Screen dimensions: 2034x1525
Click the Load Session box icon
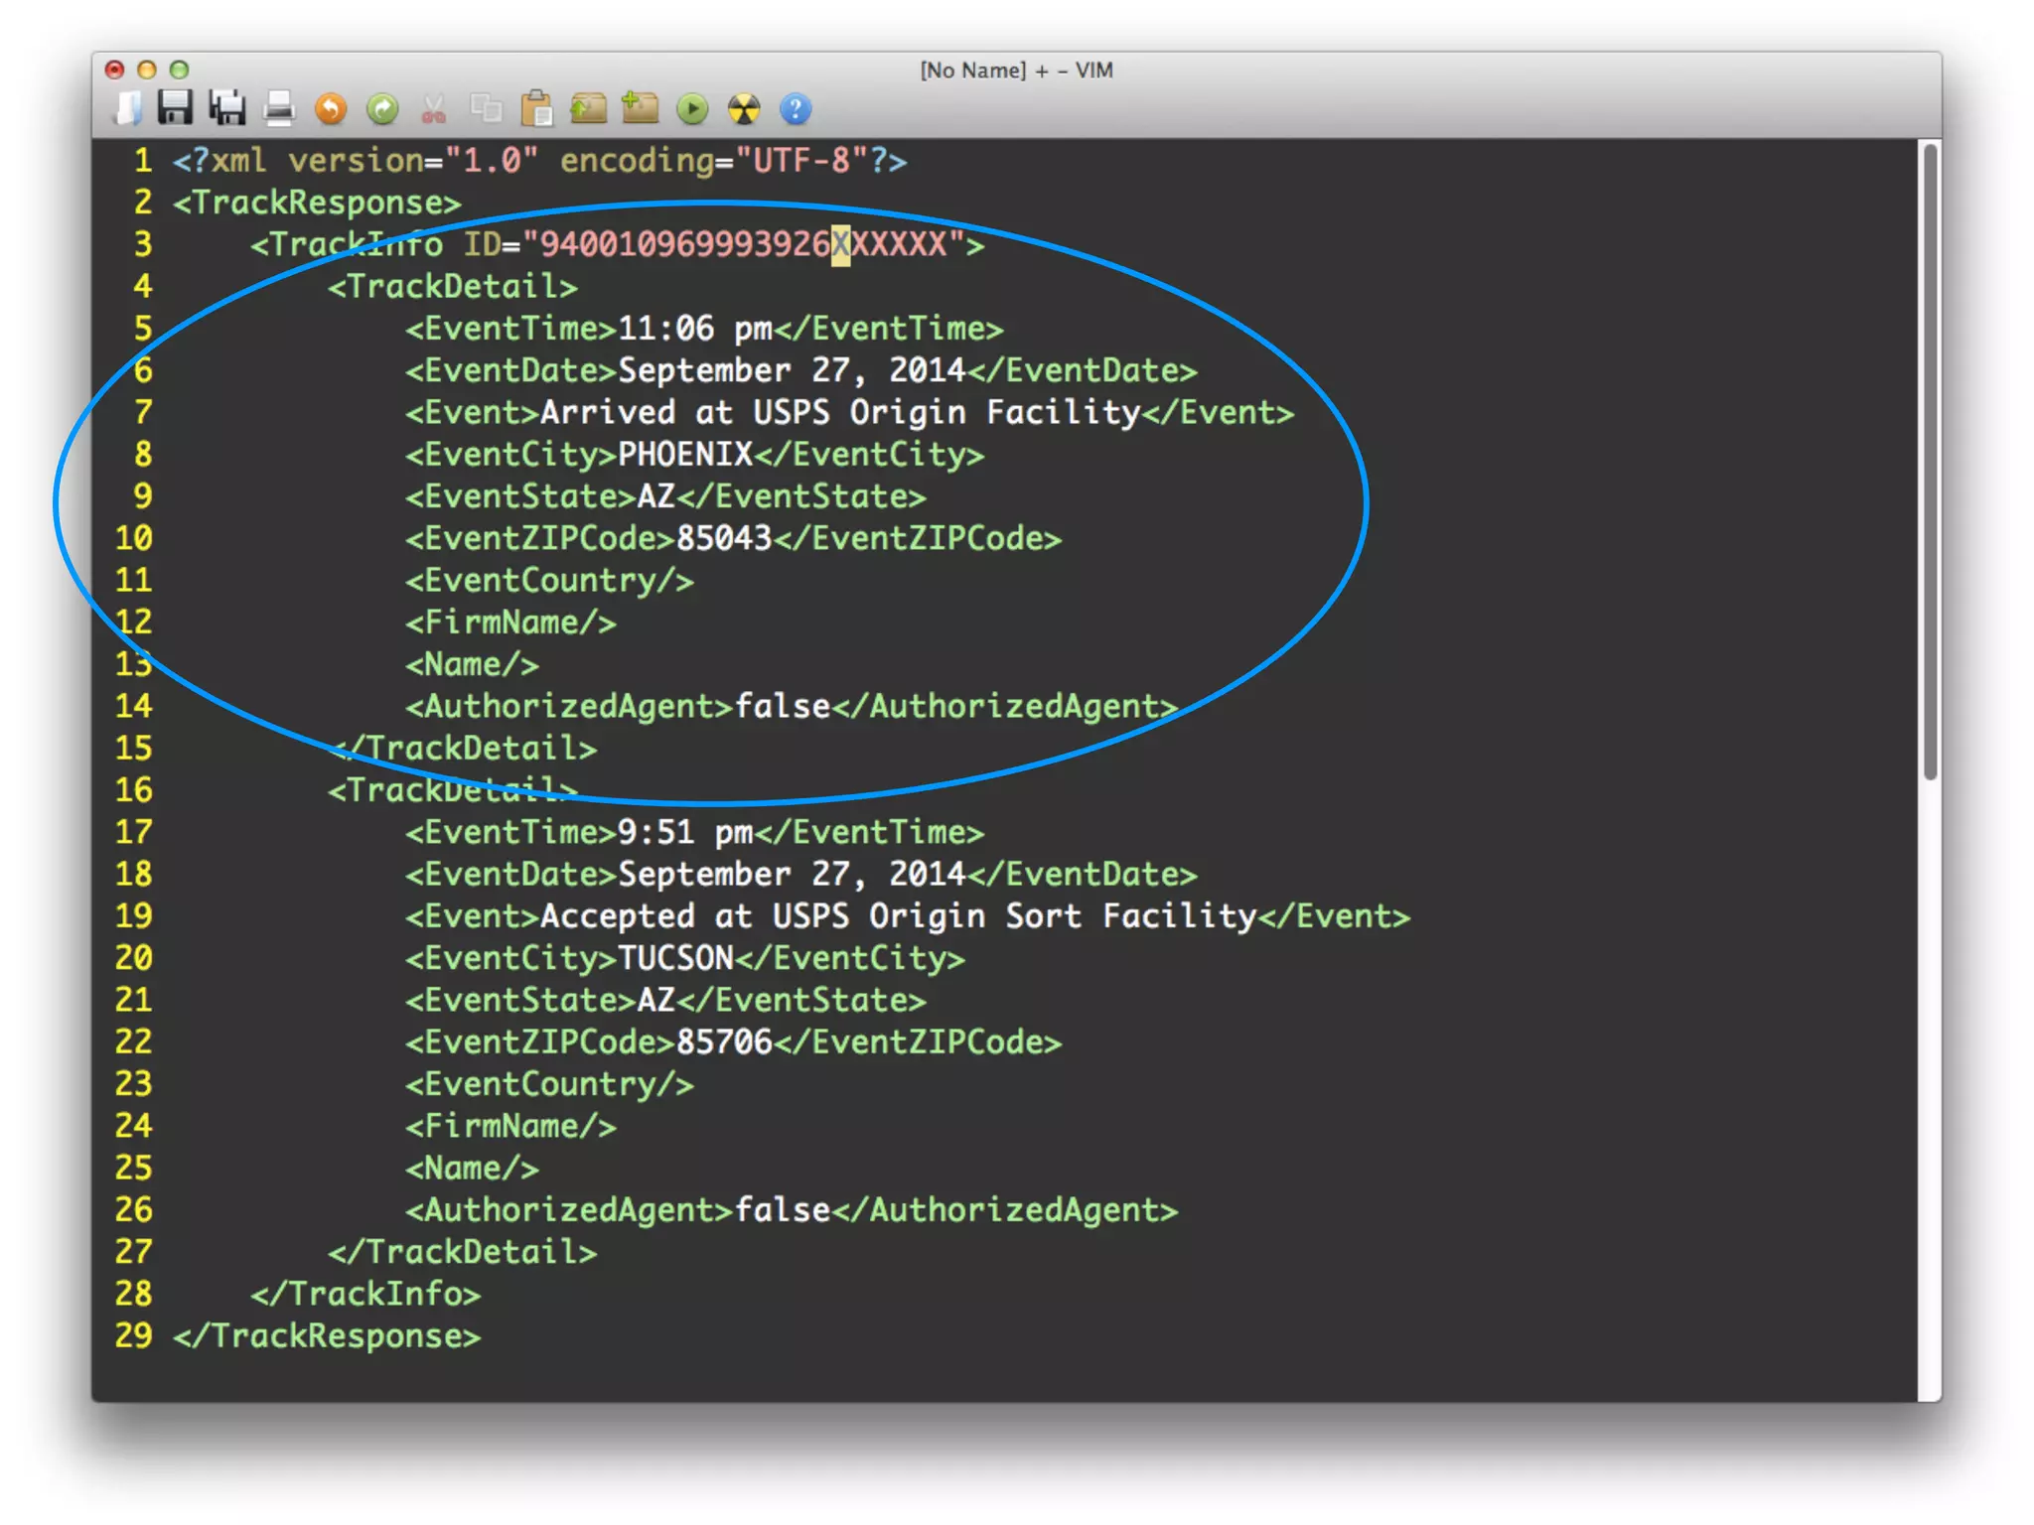click(589, 108)
